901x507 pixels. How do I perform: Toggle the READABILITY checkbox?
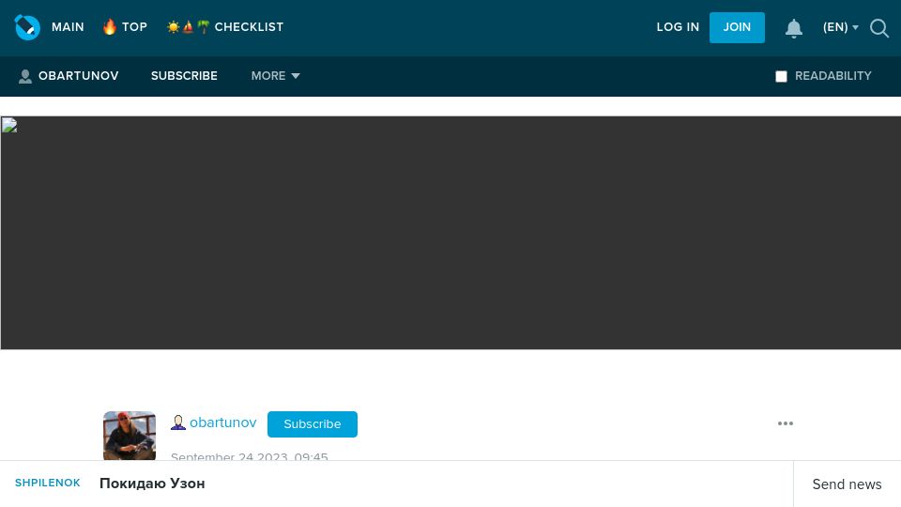[x=781, y=76]
